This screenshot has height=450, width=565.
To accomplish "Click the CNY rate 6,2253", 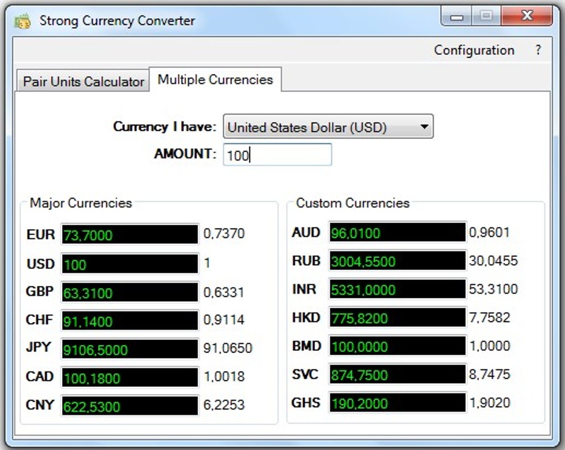I will point(224,405).
